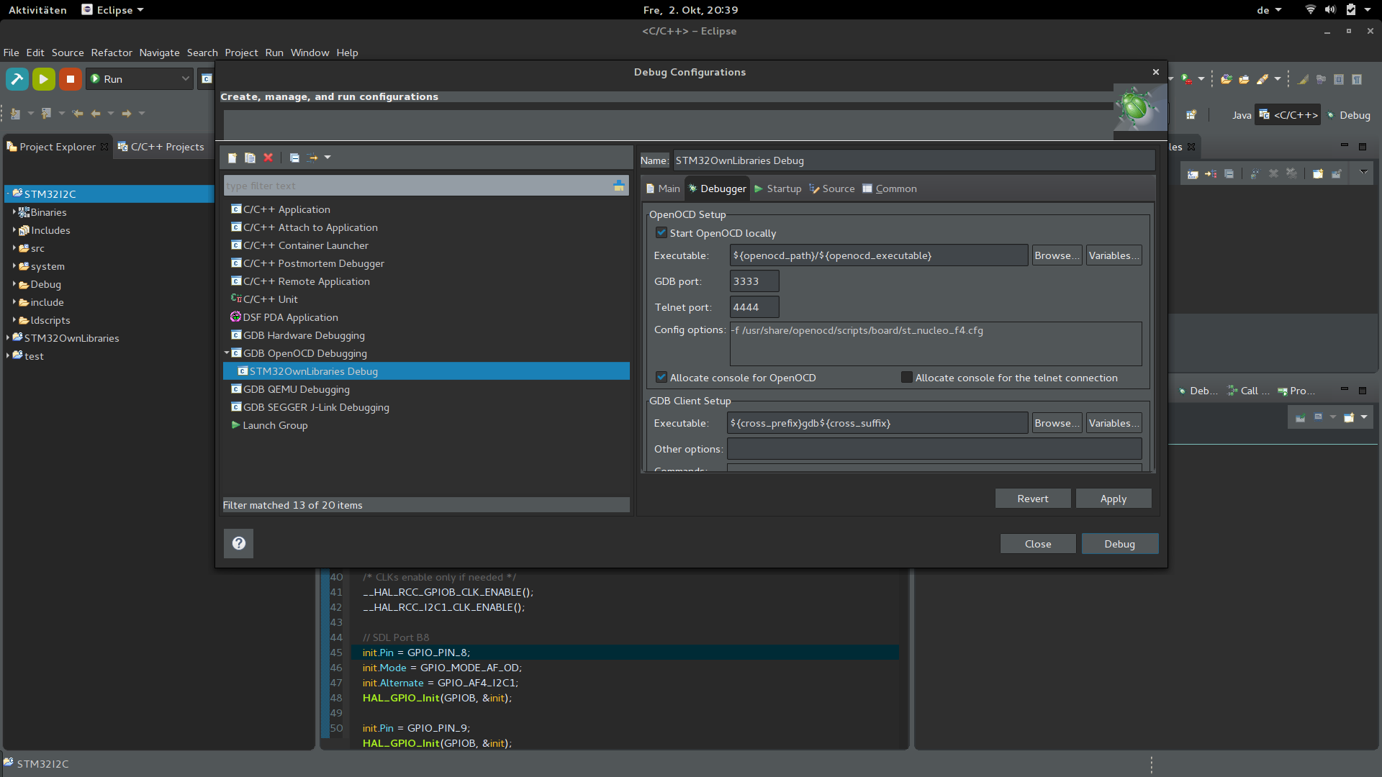The width and height of the screenshot is (1382, 777).
Task: Clear the filter text with the broom icon
Action: [618, 186]
